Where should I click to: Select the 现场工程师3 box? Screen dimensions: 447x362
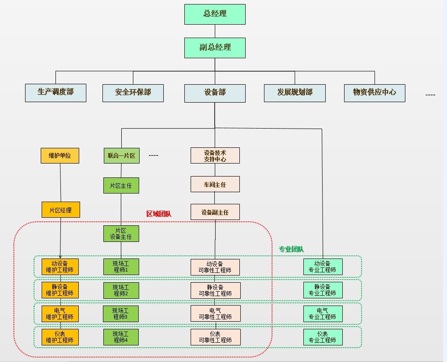click(121, 314)
